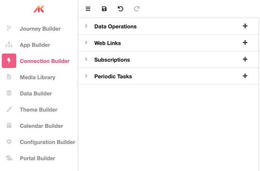Click the AK logo at top
Viewport: 260px width, 171px height.
point(39,9)
